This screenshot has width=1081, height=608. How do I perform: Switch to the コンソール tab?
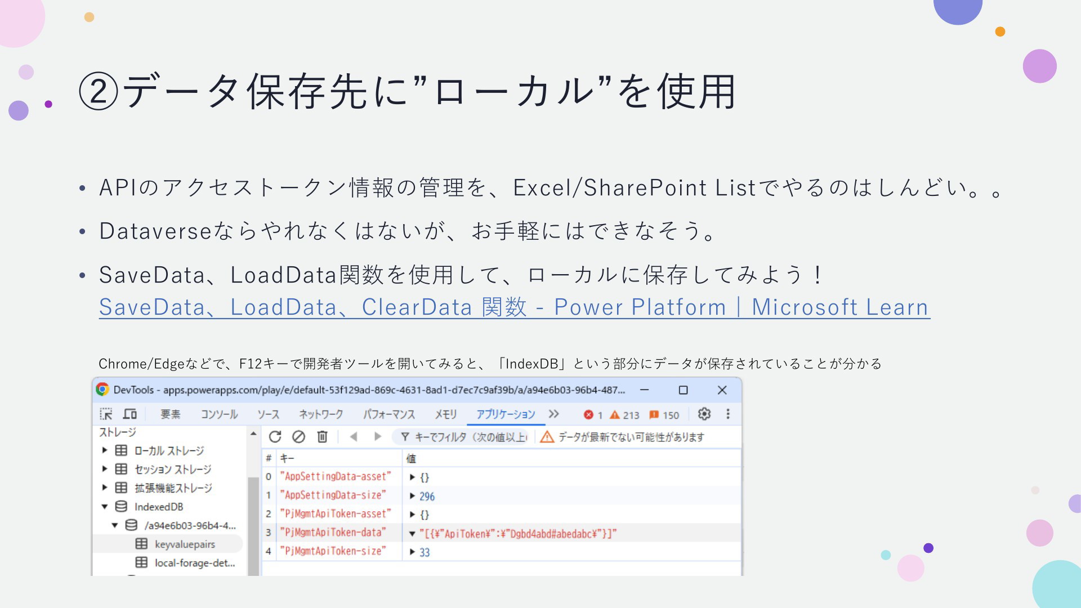point(219,415)
